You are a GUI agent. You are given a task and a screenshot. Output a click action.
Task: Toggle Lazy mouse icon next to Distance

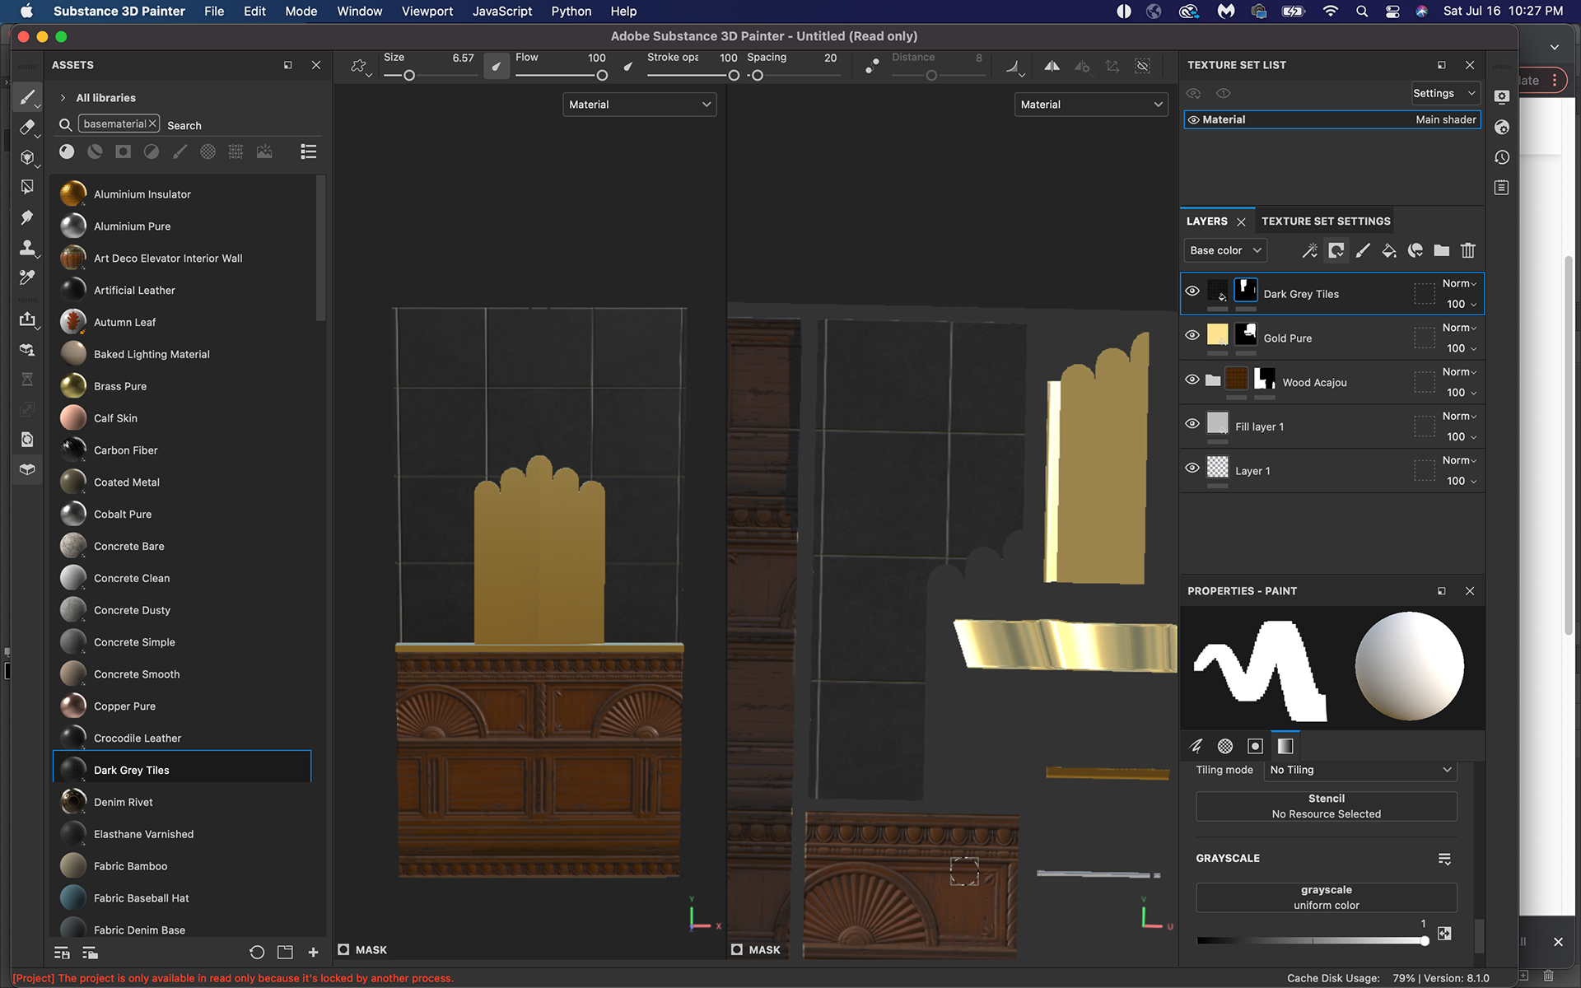[872, 66]
